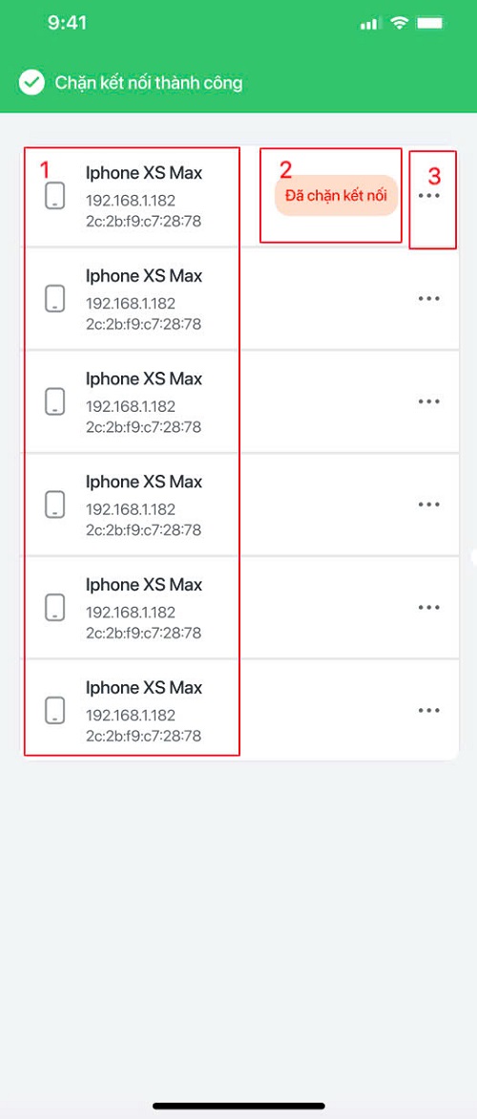This screenshot has height=1119, width=477.
Task: Select the second Iphone XS Max device name
Action: click(144, 275)
